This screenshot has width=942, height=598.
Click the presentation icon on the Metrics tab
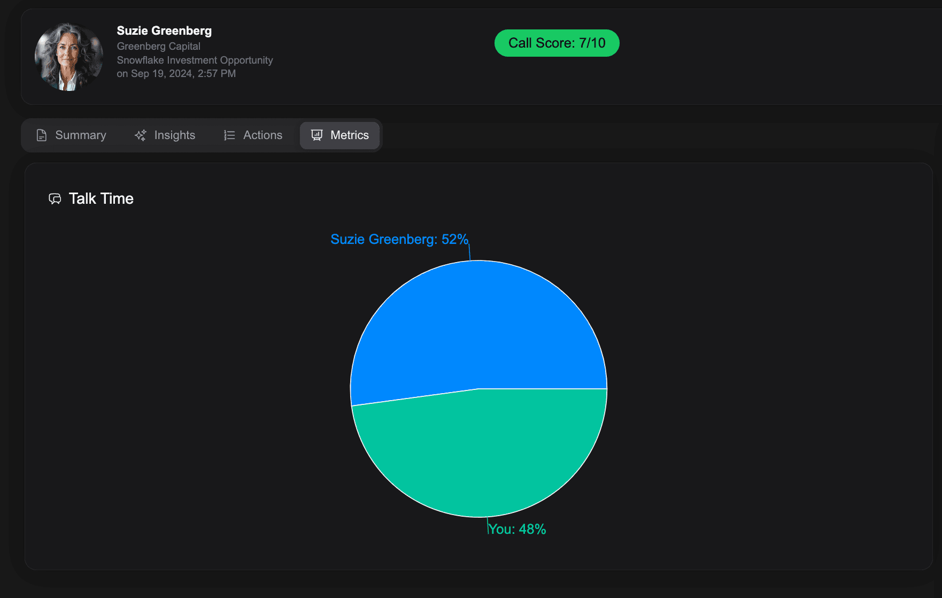[x=316, y=135]
